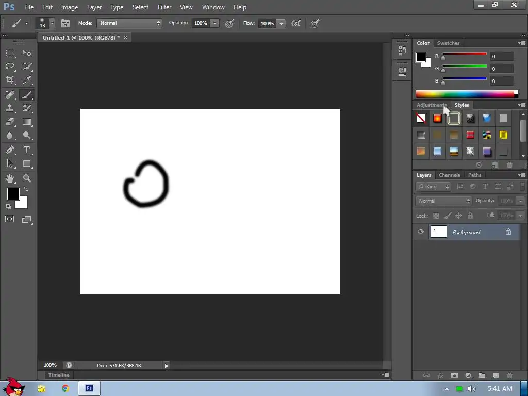Select the Brush tool in toolbox
Screen dimensions: 528x396
tap(27, 95)
